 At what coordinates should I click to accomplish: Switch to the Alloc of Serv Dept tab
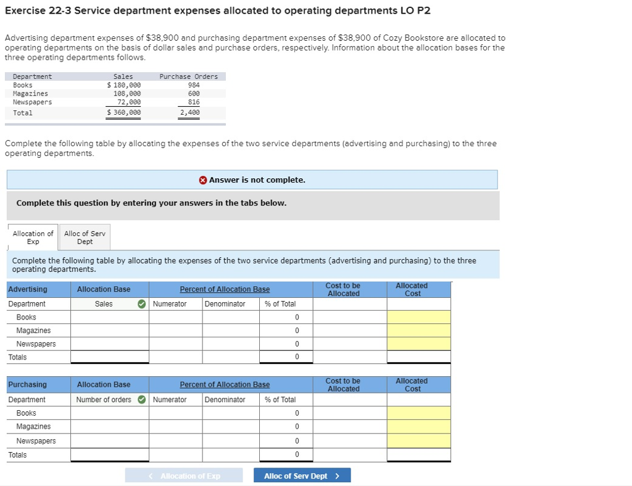85,236
